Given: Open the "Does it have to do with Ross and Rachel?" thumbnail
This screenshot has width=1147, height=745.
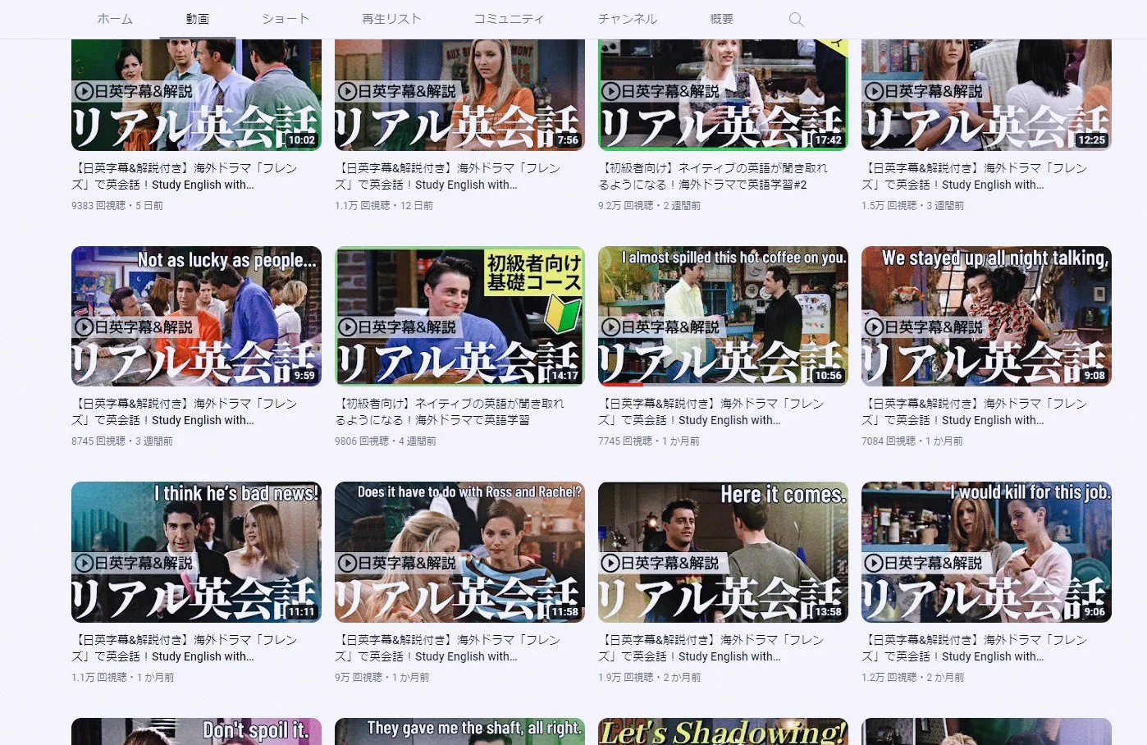Looking at the screenshot, I should pos(459,552).
